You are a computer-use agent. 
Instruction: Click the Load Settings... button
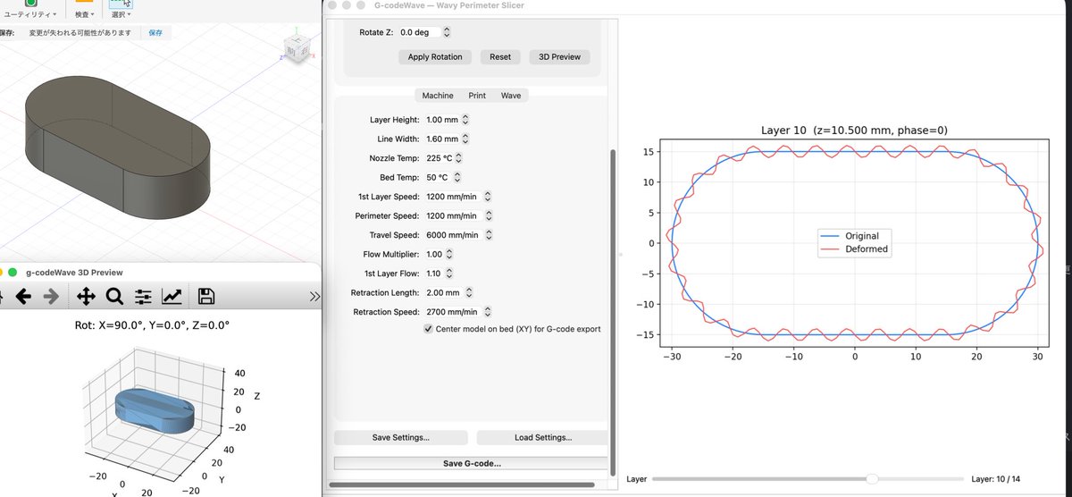coord(543,437)
